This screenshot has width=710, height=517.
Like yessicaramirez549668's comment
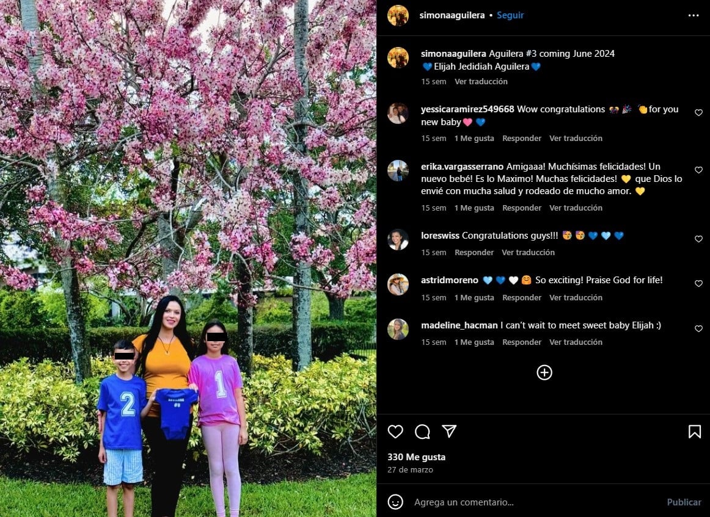click(x=698, y=113)
